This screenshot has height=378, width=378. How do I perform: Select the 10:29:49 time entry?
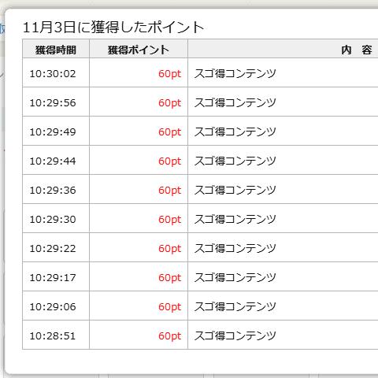(x=53, y=132)
